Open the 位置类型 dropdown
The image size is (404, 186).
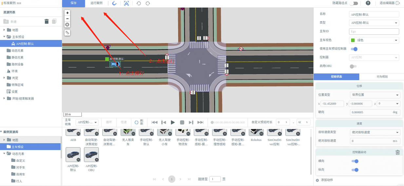pos(375,95)
